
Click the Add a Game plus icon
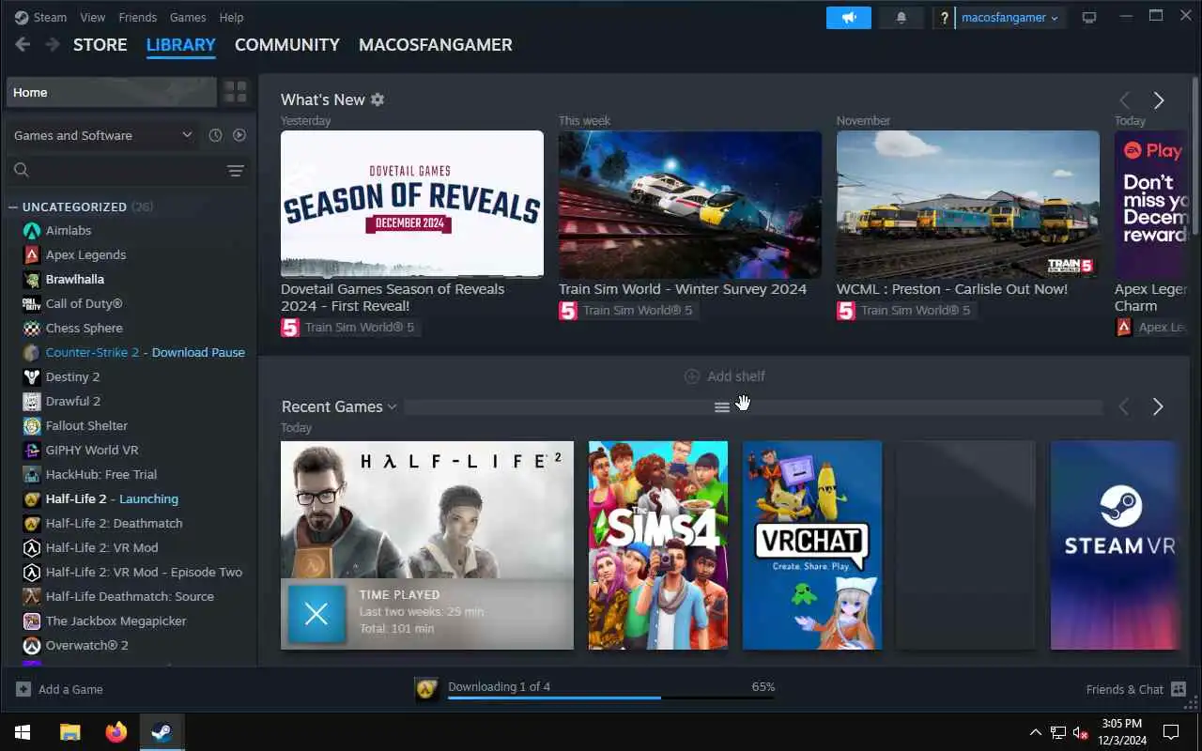tap(23, 689)
